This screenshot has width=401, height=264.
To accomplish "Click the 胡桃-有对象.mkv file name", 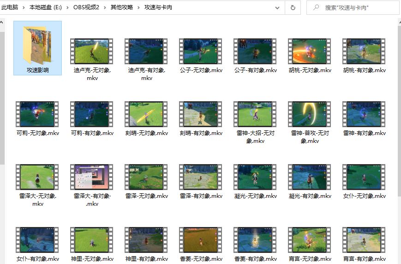I will pyautogui.click(x=365, y=70).
